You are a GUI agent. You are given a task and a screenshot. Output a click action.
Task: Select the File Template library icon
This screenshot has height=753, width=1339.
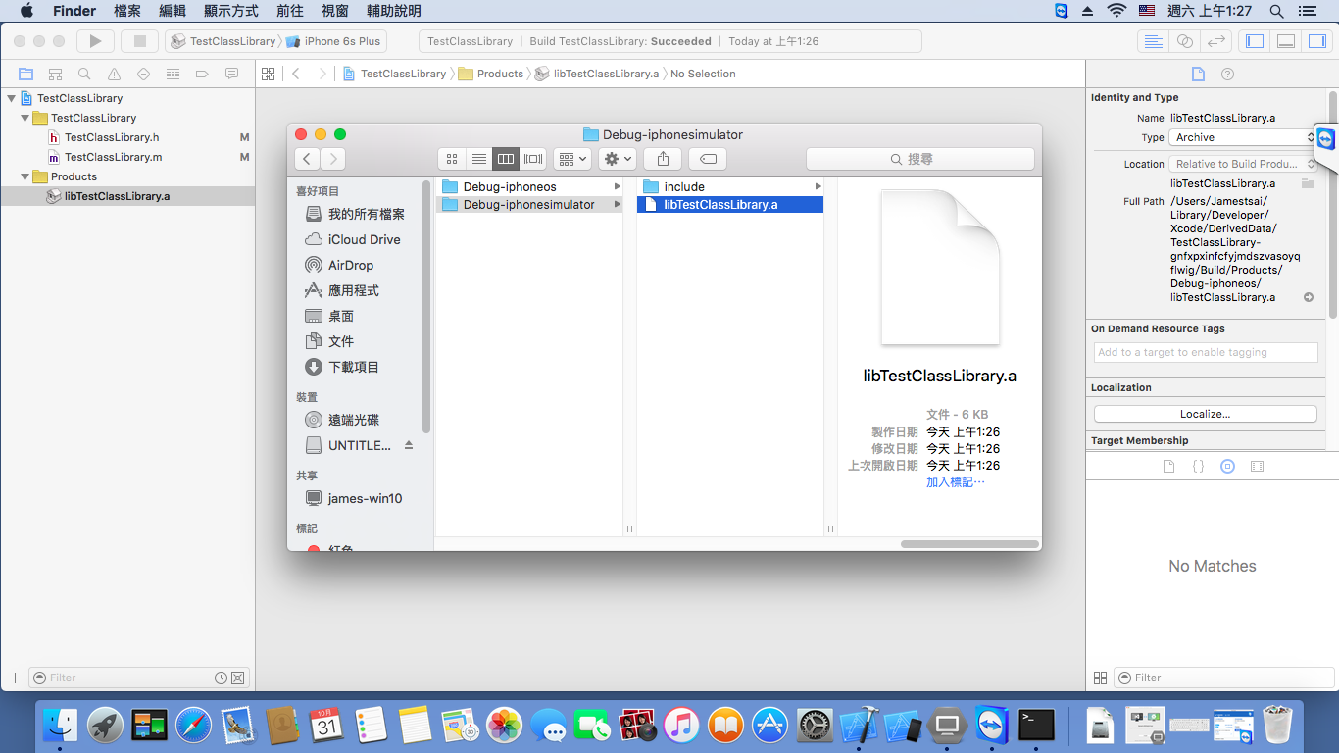(x=1168, y=467)
